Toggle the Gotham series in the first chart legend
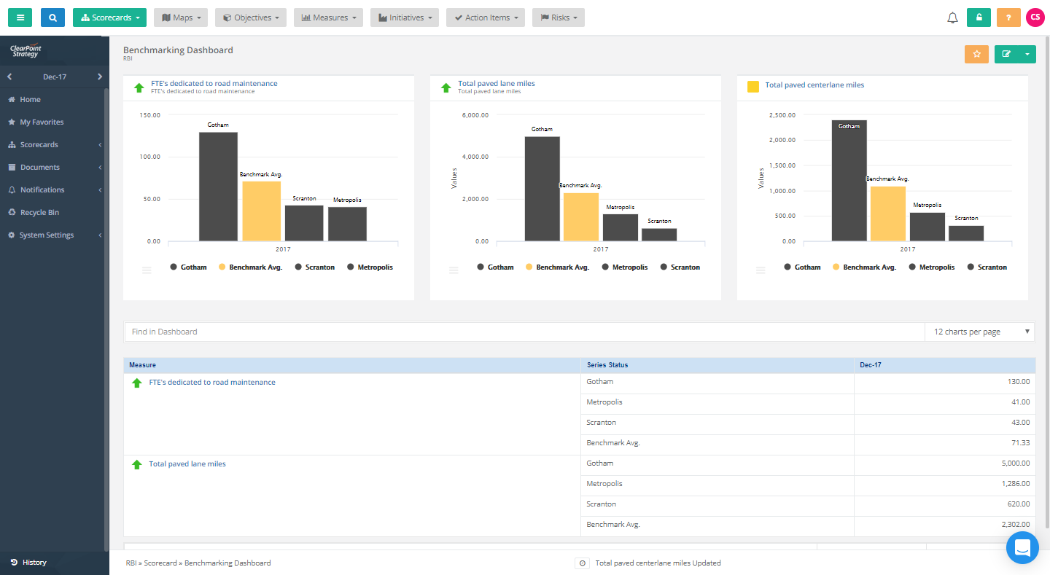 coord(188,267)
